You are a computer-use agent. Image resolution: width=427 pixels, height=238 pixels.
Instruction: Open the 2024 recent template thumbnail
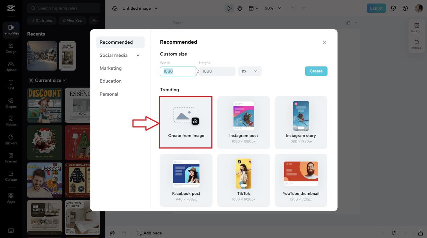click(42, 56)
